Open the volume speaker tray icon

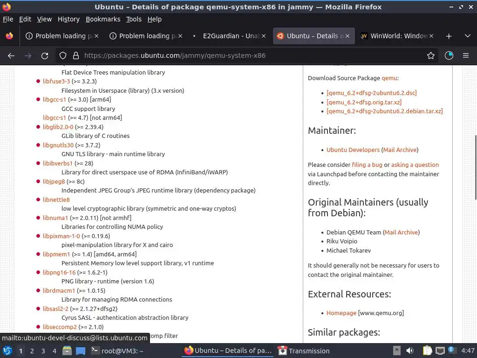(x=410, y=351)
